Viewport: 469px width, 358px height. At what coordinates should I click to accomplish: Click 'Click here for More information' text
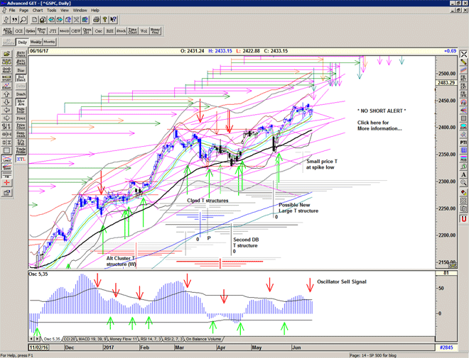pos(379,125)
